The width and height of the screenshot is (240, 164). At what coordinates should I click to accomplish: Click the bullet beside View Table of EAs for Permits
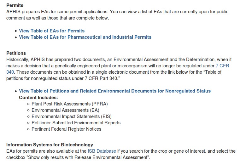click(x=16, y=31)
